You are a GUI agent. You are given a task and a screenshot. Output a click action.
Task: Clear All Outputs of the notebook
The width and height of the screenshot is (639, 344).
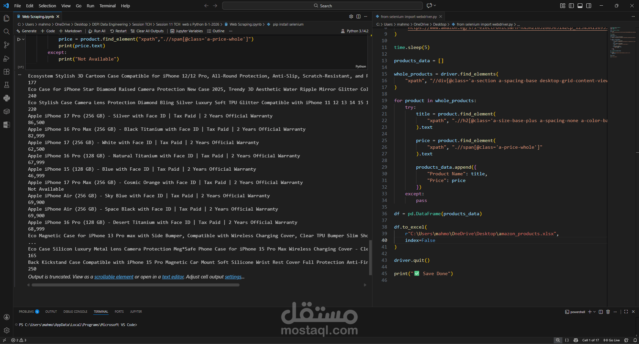click(147, 31)
